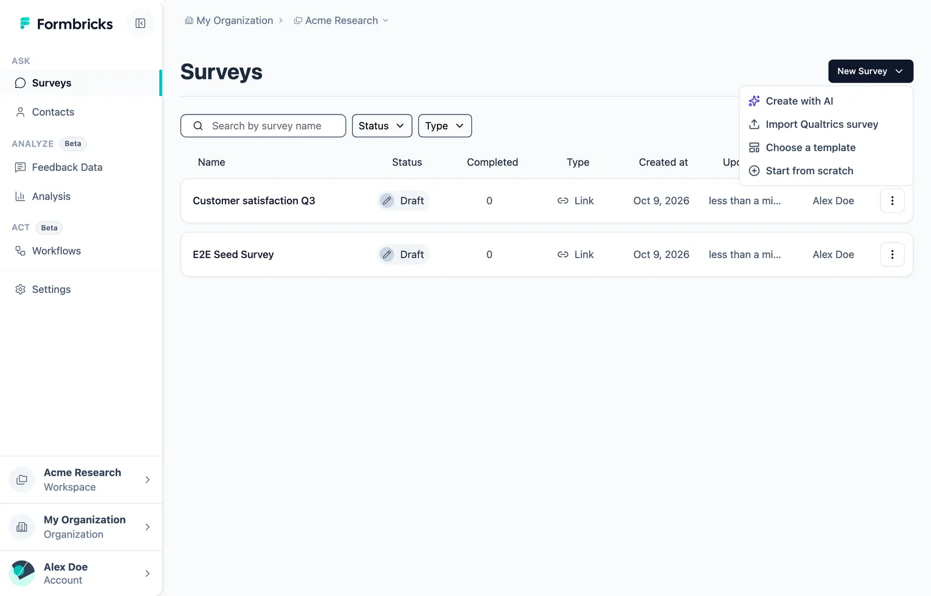Image resolution: width=931 pixels, height=596 pixels.
Task: Click My Organization breadcrumb
Action: [x=229, y=20]
